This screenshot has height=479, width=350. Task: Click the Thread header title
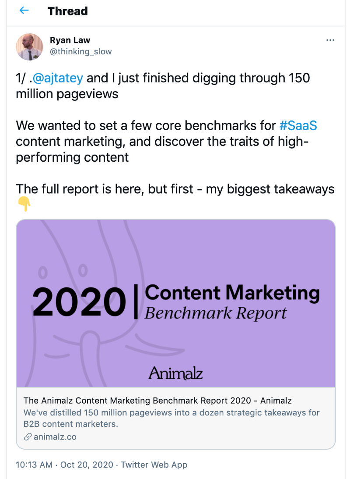(68, 11)
